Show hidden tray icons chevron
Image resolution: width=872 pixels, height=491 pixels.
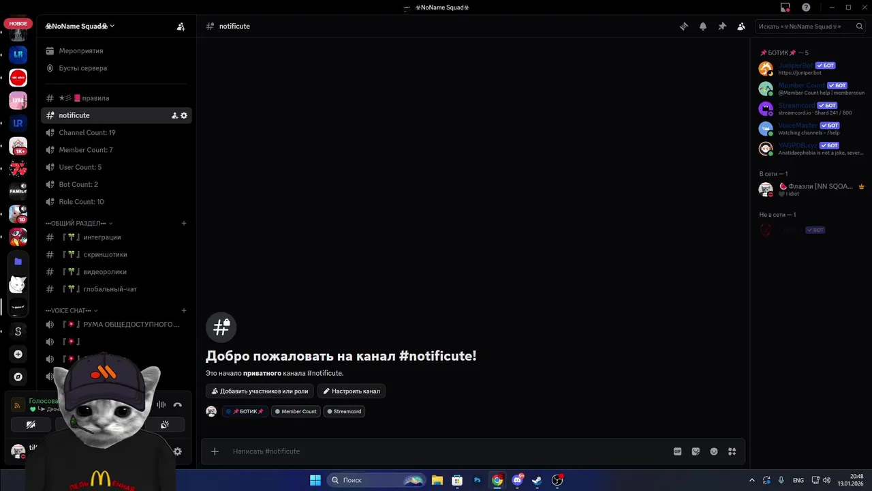[752, 480]
